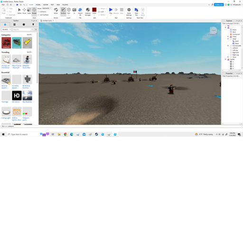Screen dimensions: 243x243
Task: Toggle the Join Surfaces checkbox
Action: tap(38, 15)
